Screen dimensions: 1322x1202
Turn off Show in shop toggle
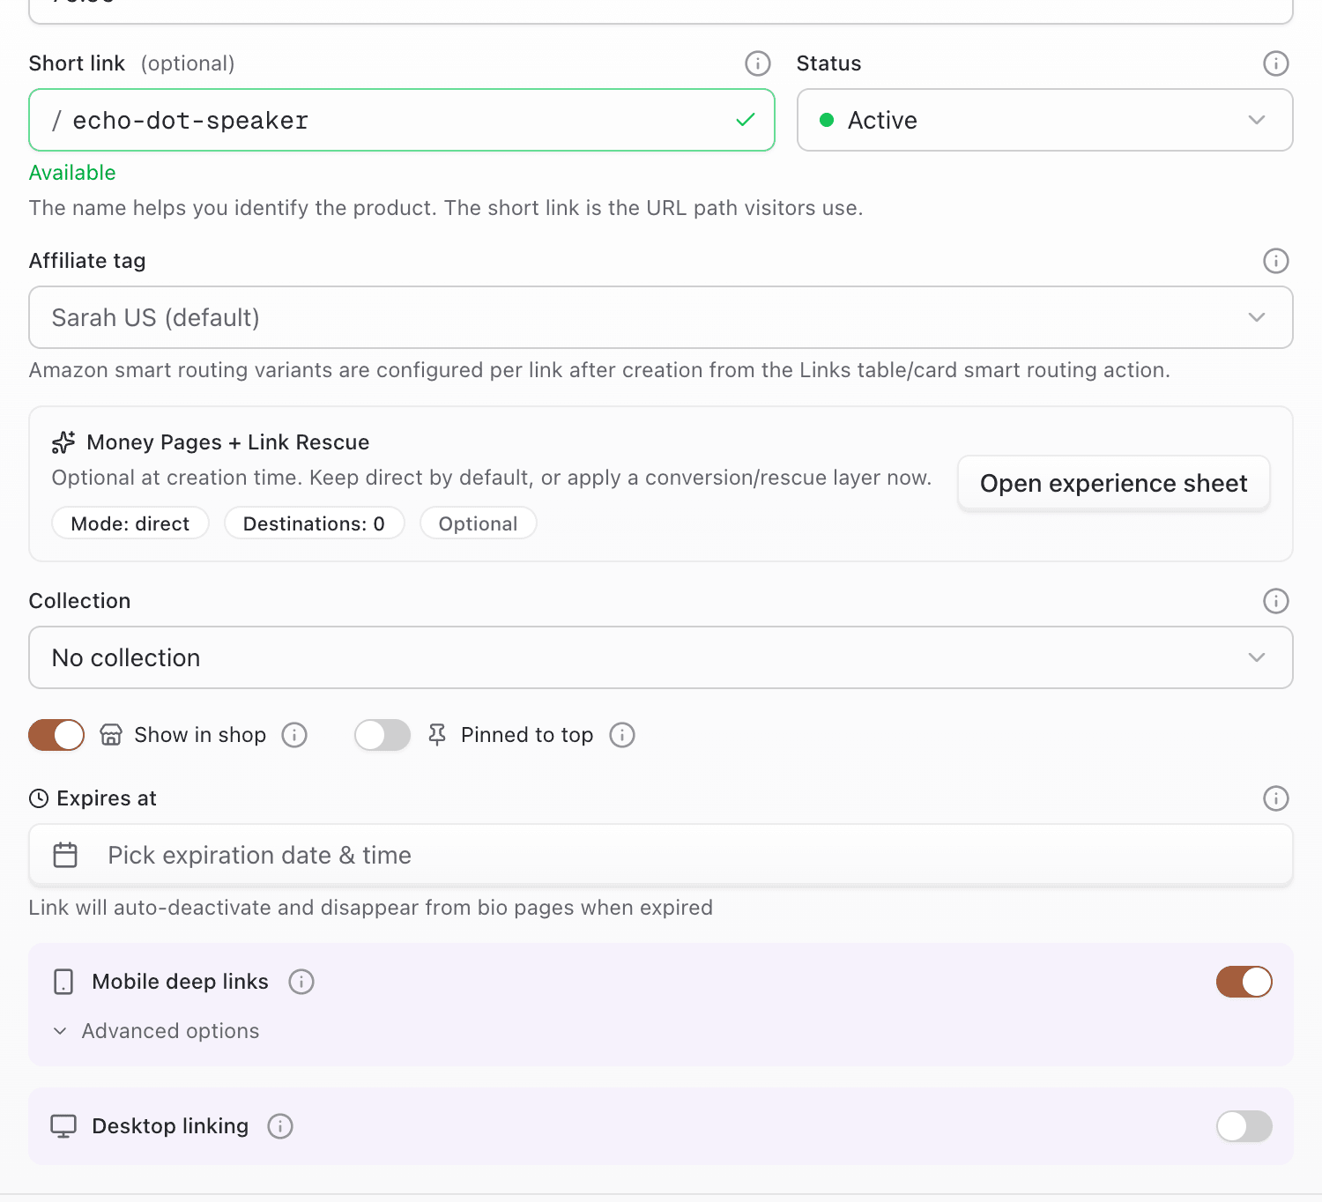click(56, 735)
